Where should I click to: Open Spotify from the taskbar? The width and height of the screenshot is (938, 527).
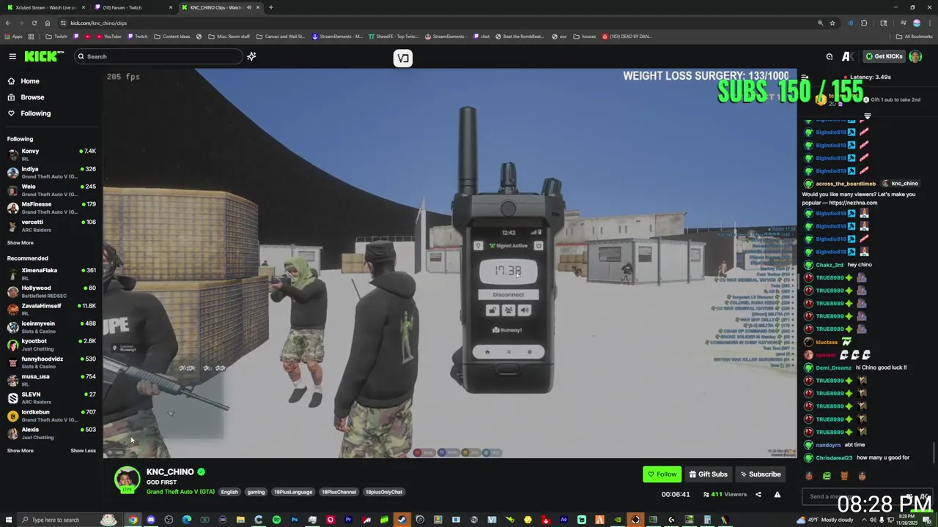[276, 520]
